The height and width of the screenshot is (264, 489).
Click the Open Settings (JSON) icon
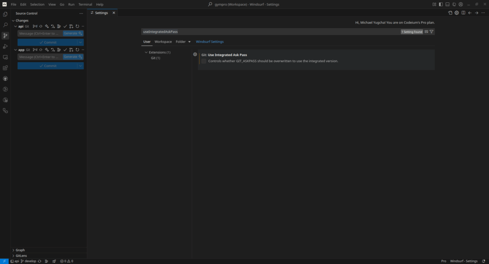pos(450,13)
